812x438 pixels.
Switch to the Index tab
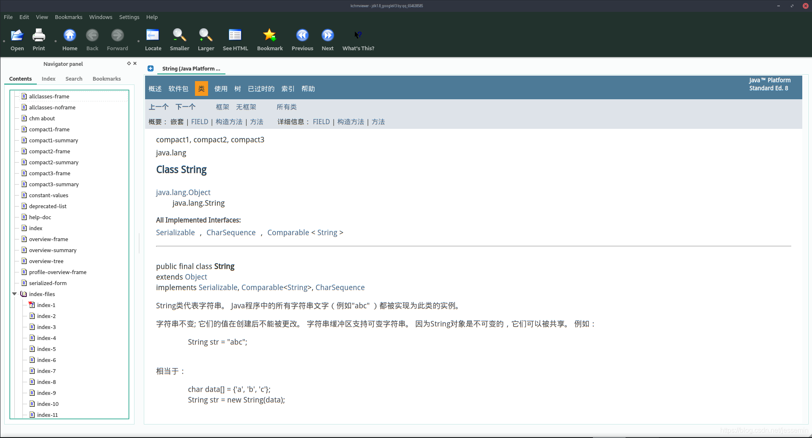(x=49, y=79)
